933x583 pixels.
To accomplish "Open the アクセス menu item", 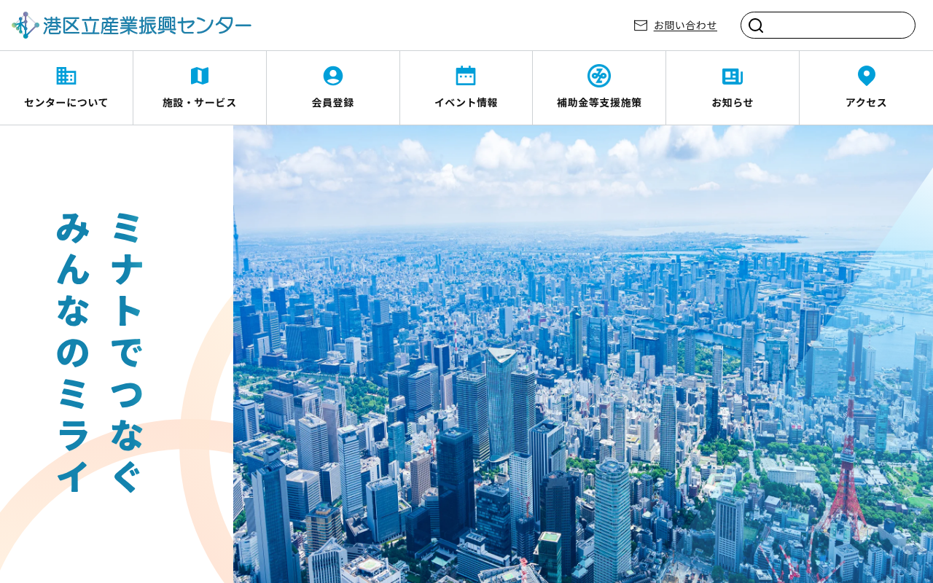I will [x=866, y=88].
